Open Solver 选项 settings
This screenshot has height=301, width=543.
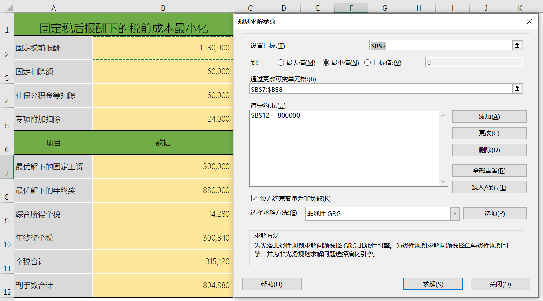tap(495, 213)
